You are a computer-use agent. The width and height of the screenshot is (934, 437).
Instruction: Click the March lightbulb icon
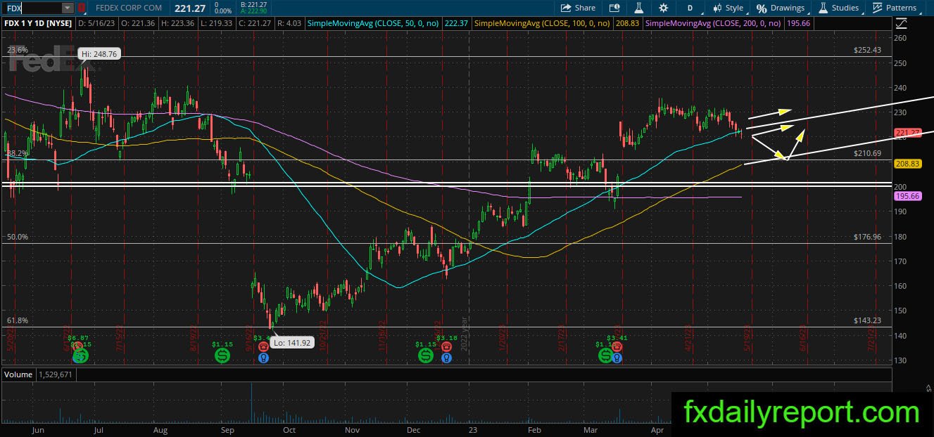pyautogui.click(x=617, y=358)
